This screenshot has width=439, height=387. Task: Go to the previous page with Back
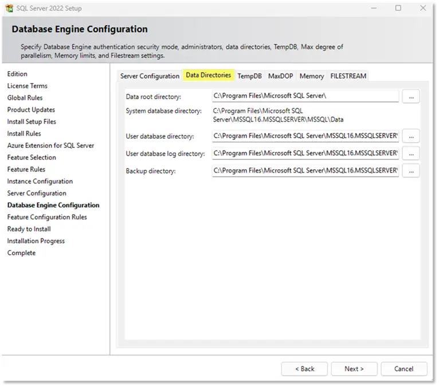pyautogui.click(x=305, y=370)
